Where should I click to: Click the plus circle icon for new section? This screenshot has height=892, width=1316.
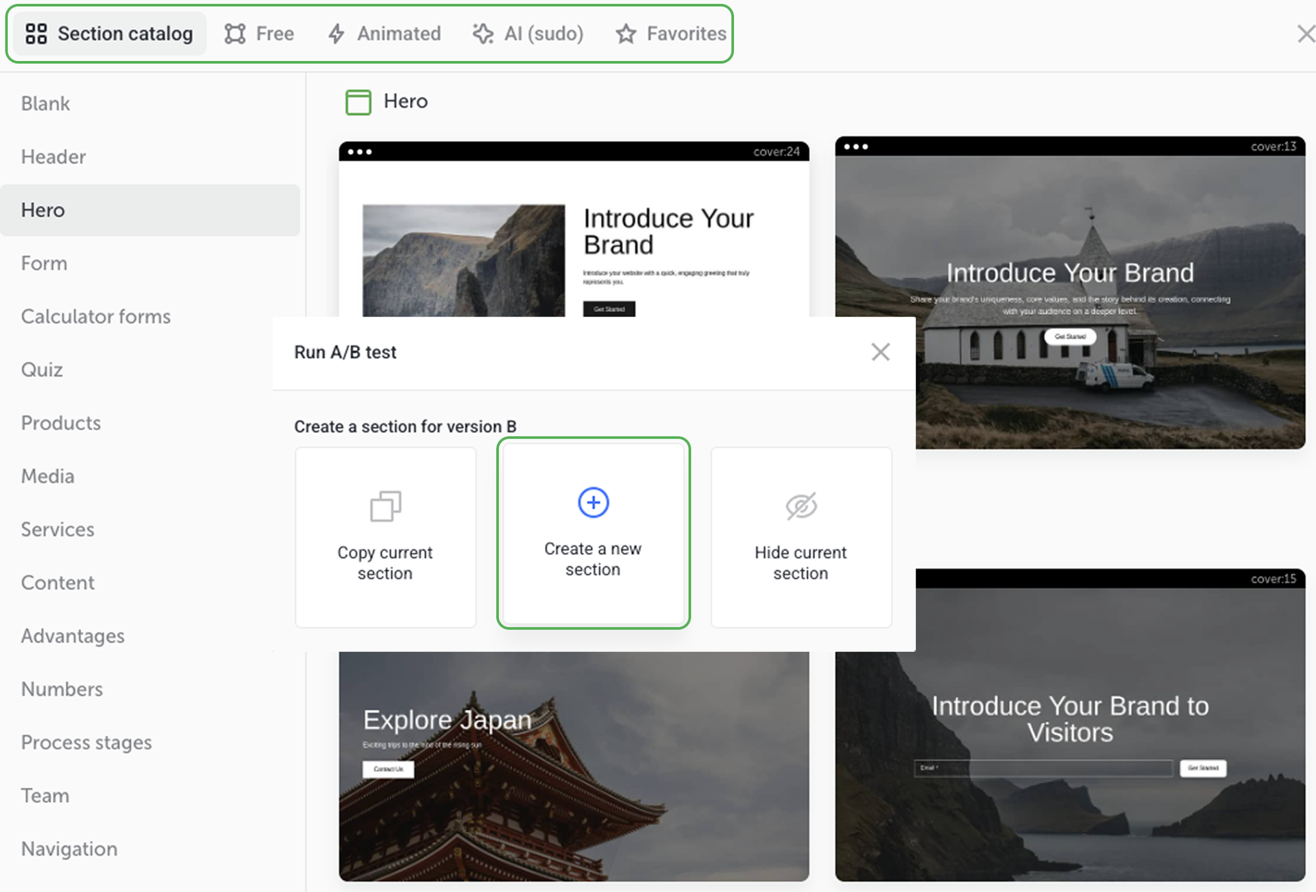pos(593,502)
